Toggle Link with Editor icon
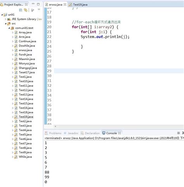184x187 pixels. coord(26,10)
